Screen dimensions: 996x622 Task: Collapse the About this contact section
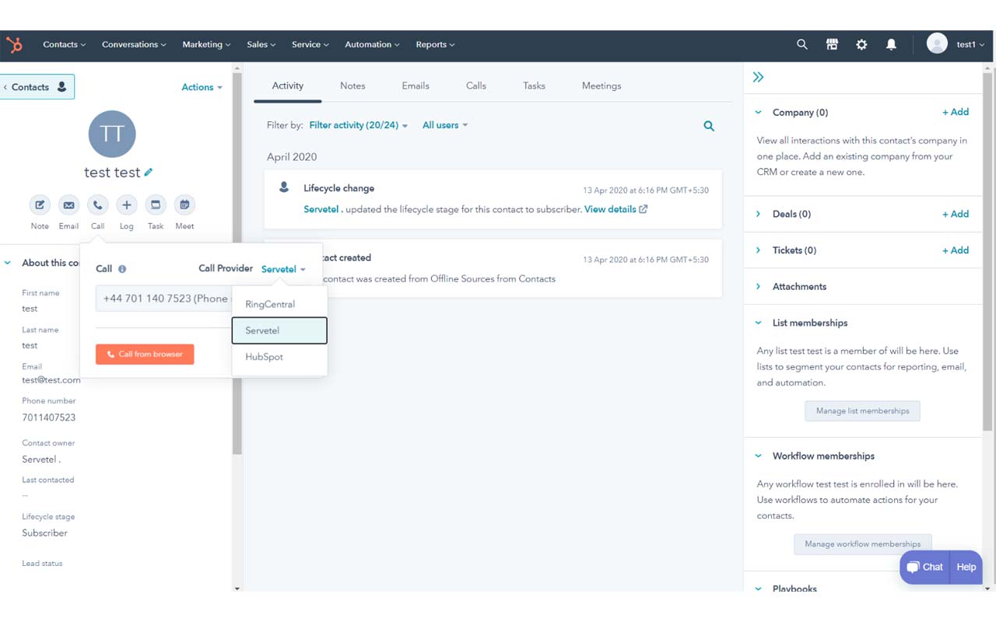(8, 263)
